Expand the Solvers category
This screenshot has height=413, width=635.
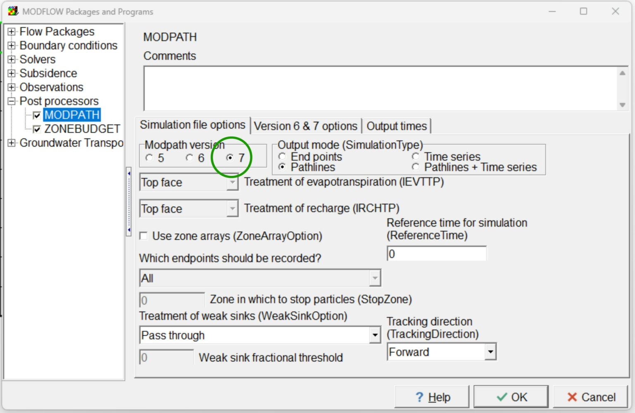[x=12, y=60]
